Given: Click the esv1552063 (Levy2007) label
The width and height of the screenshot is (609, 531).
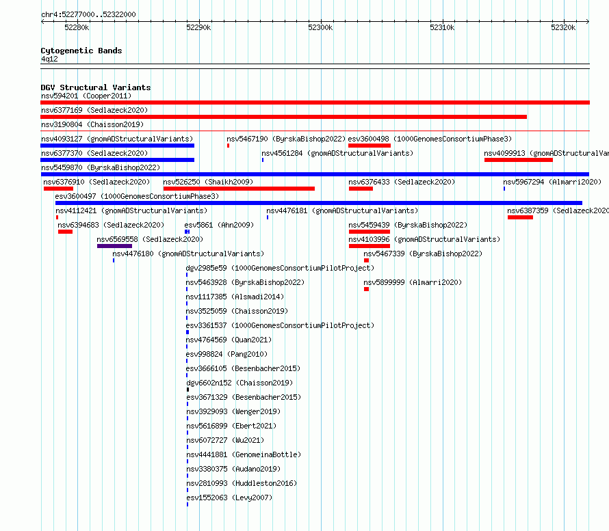Looking at the screenshot, I should tap(229, 498).
